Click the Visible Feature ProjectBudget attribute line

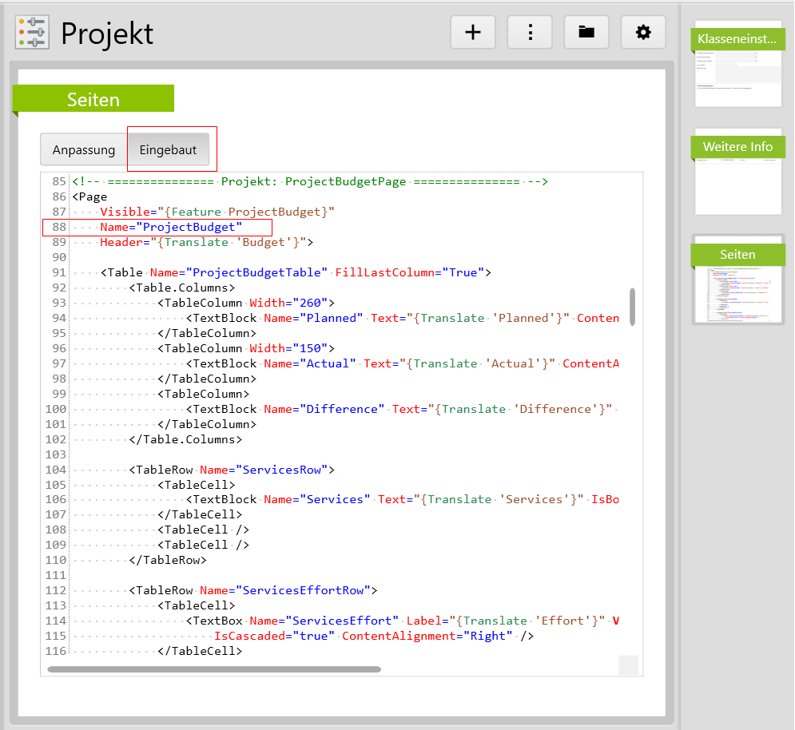click(217, 212)
